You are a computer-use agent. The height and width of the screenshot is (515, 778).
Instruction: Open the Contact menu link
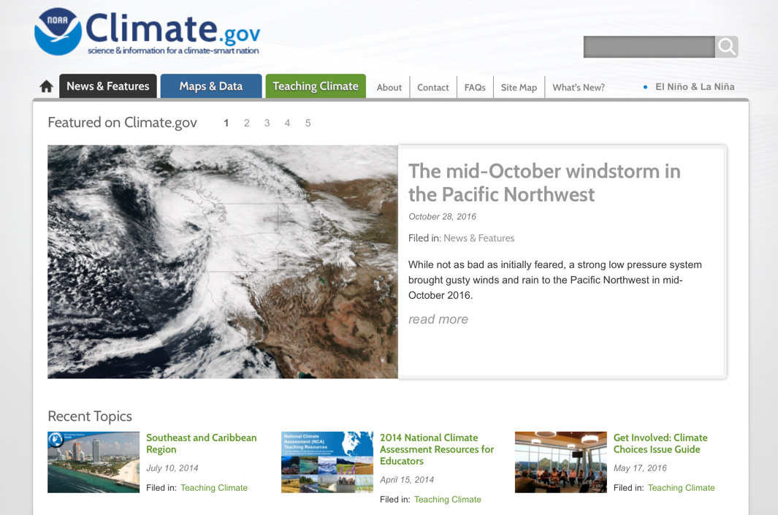pos(432,88)
